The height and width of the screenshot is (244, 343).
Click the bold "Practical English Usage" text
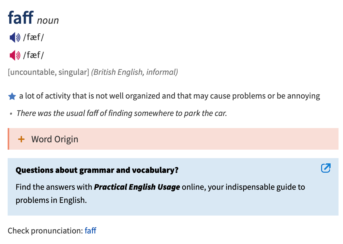(137, 187)
